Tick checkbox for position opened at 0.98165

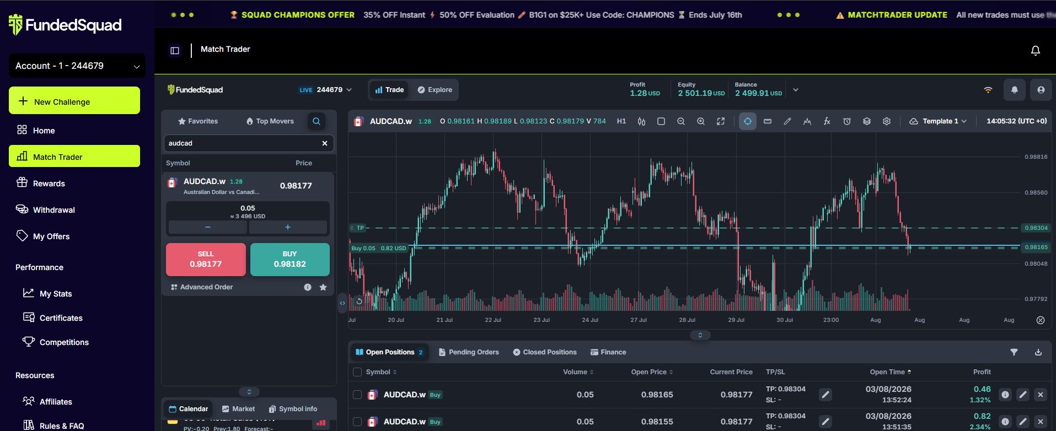click(357, 395)
